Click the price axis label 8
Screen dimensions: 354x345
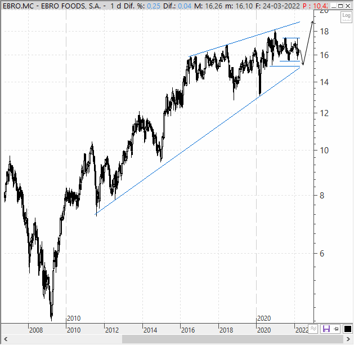point(322,196)
